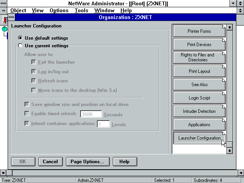
Task: Click Tree: ZXNET status bar text
Action: pyautogui.click(x=14, y=180)
